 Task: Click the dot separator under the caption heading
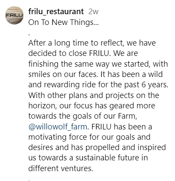tap(29, 34)
